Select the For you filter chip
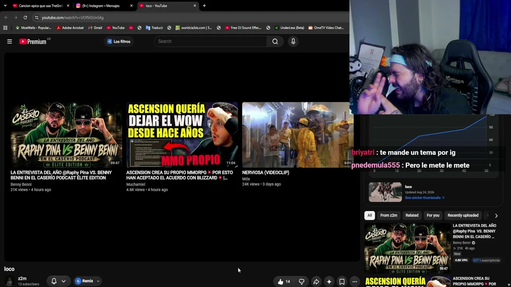Screen dimensions: 511x287 point(433,216)
